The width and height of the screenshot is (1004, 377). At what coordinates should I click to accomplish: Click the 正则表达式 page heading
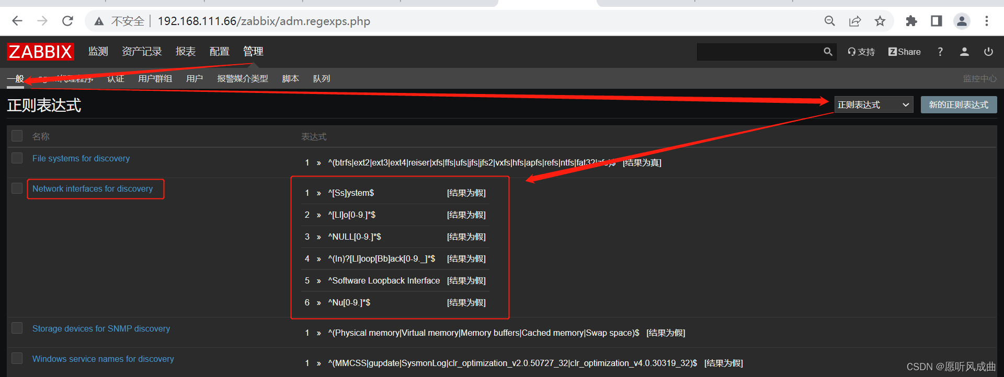(44, 105)
